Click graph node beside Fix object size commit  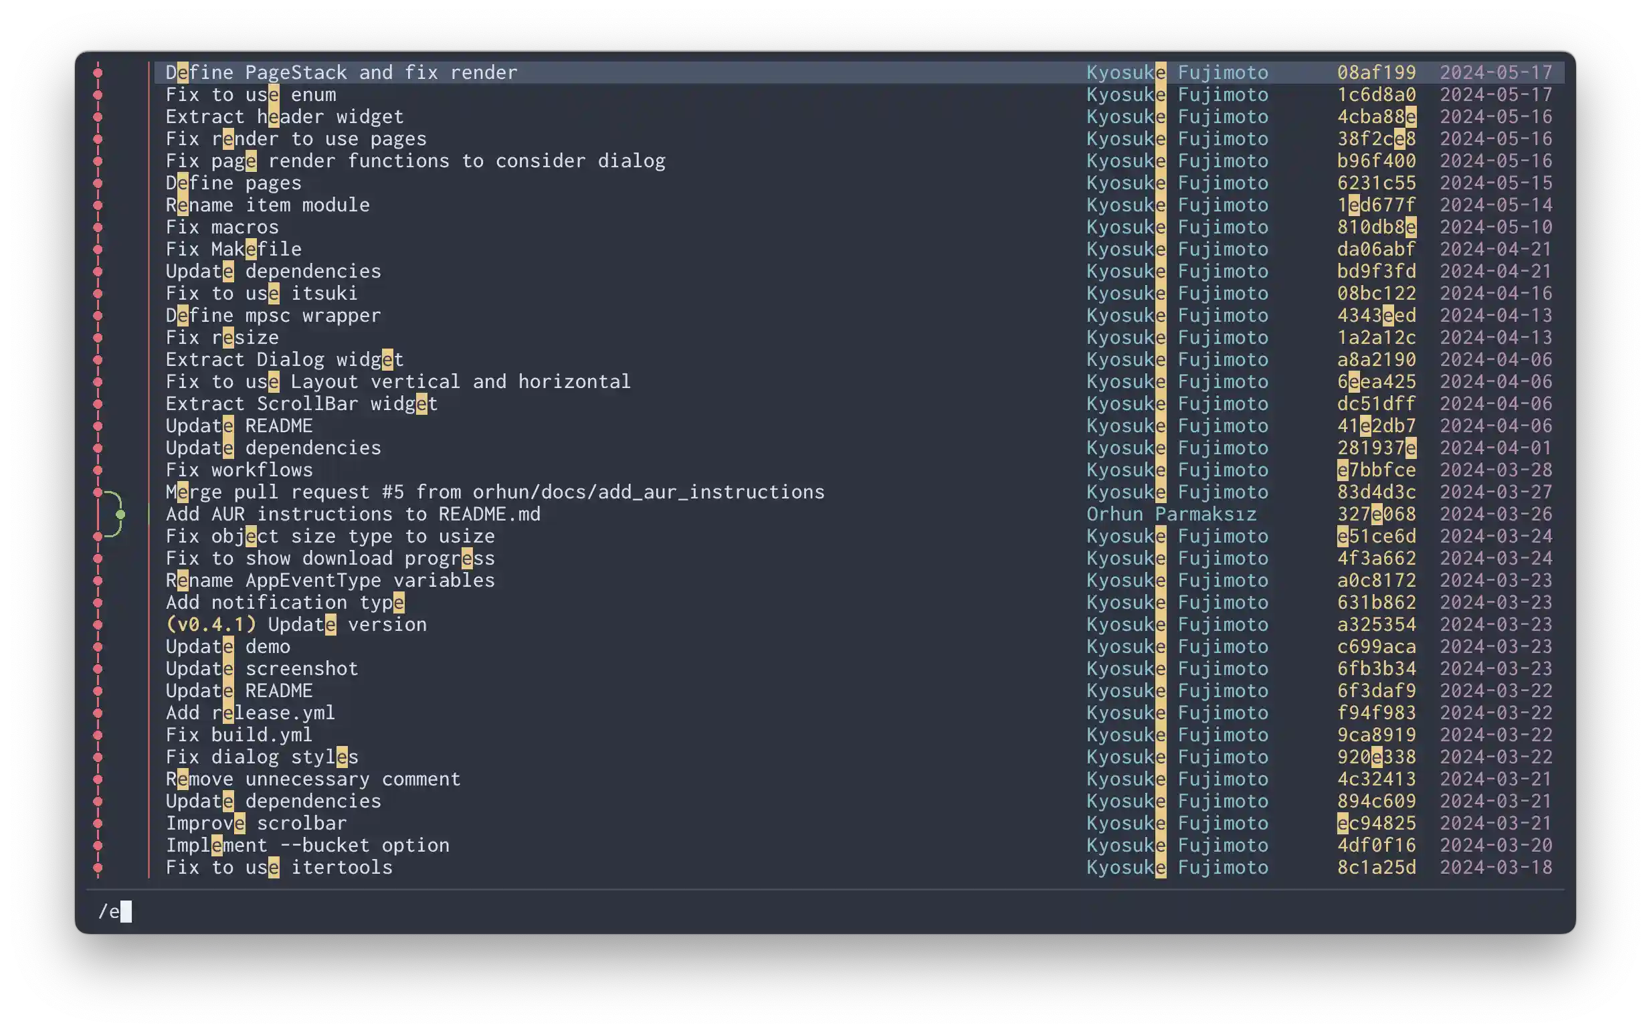[98, 537]
